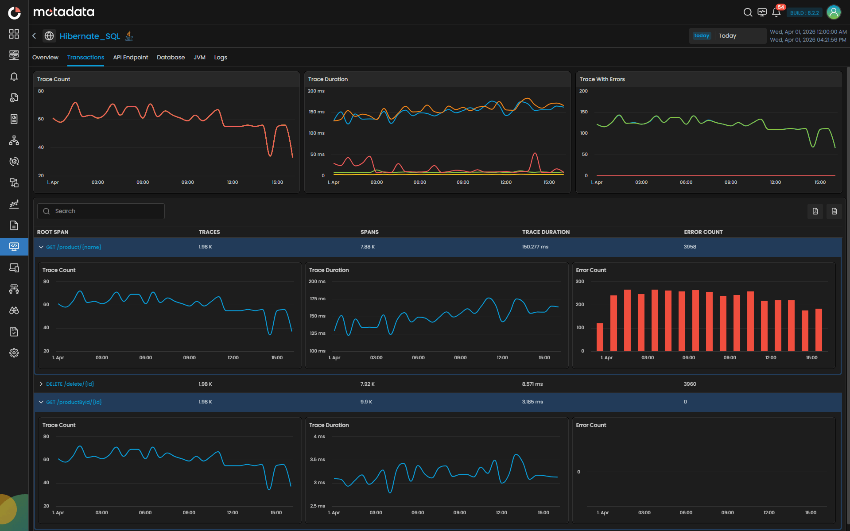Screen dimensions: 850x531
Task: Switch to the Database tab
Action: click(x=171, y=57)
